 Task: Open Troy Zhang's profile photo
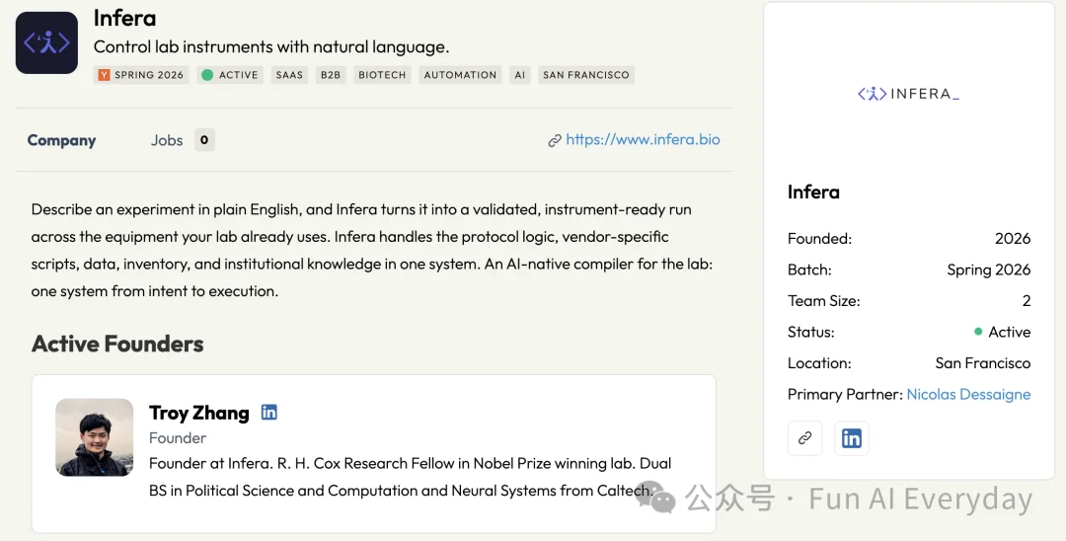(x=95, y=437)
